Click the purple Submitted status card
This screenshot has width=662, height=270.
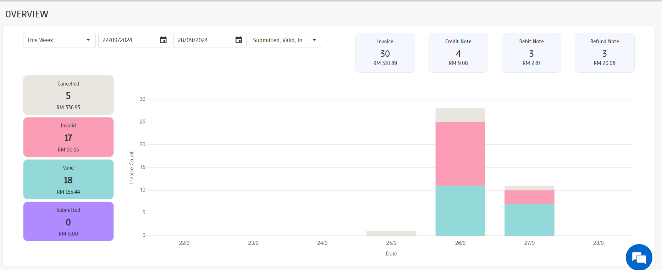coord(68,221)
